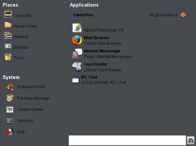Click the orange All Applications arrow

click(x=183, y=15)
